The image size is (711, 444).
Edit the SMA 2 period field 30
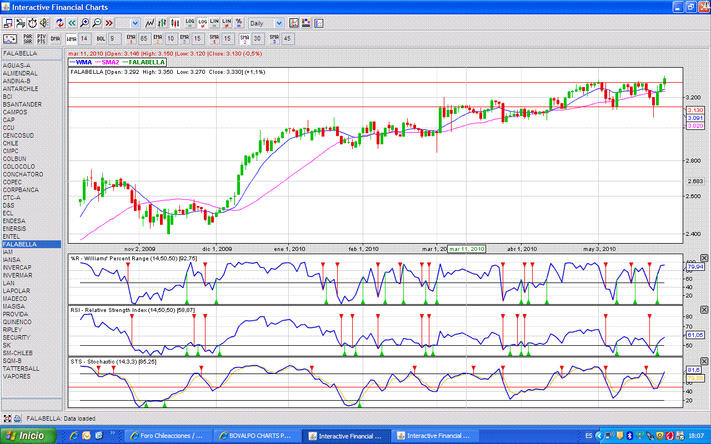point(257,39)
